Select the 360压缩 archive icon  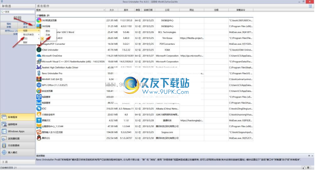click(x=39, y=26)
